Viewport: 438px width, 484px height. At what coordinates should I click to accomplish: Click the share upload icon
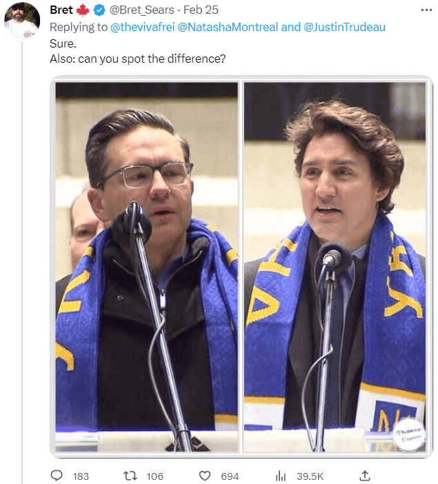[x=365, y=476]
